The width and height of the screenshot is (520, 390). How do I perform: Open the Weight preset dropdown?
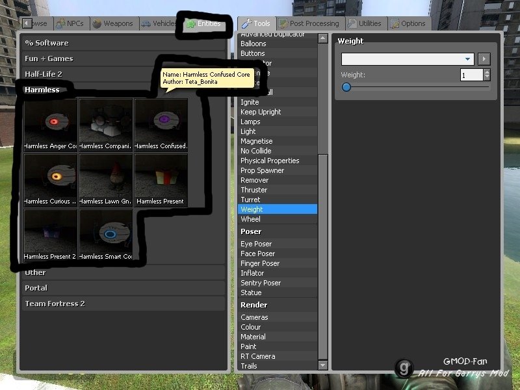(408, 59)
